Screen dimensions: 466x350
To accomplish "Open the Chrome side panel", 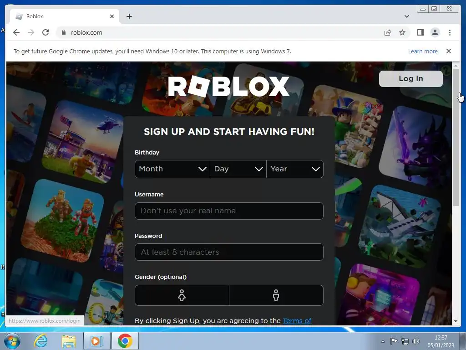I will (420, 32).
